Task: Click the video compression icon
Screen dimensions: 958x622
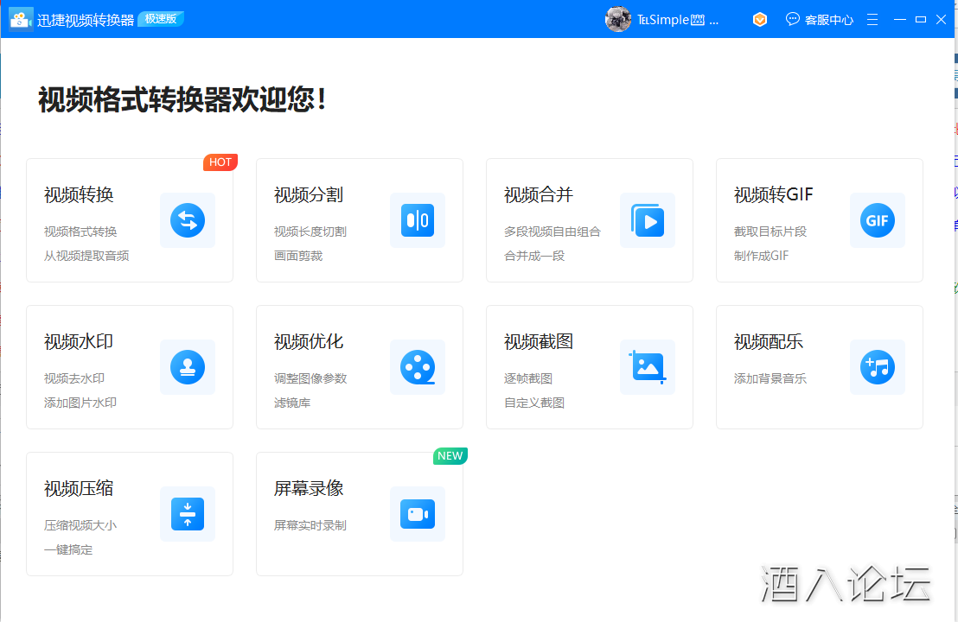Action: [x=188, y=514]
